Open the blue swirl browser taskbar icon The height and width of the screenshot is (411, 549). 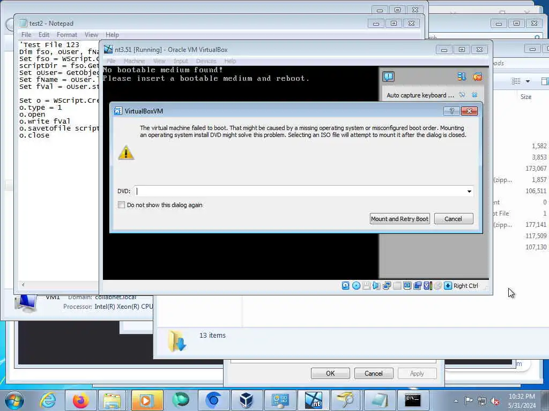213,399
